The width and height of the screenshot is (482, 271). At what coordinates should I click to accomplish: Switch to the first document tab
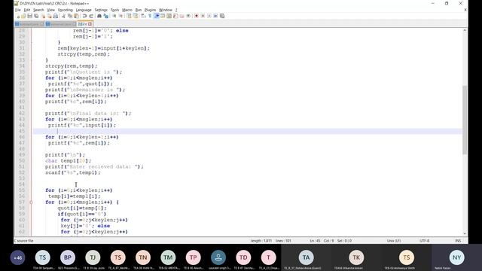pos(29,24)
